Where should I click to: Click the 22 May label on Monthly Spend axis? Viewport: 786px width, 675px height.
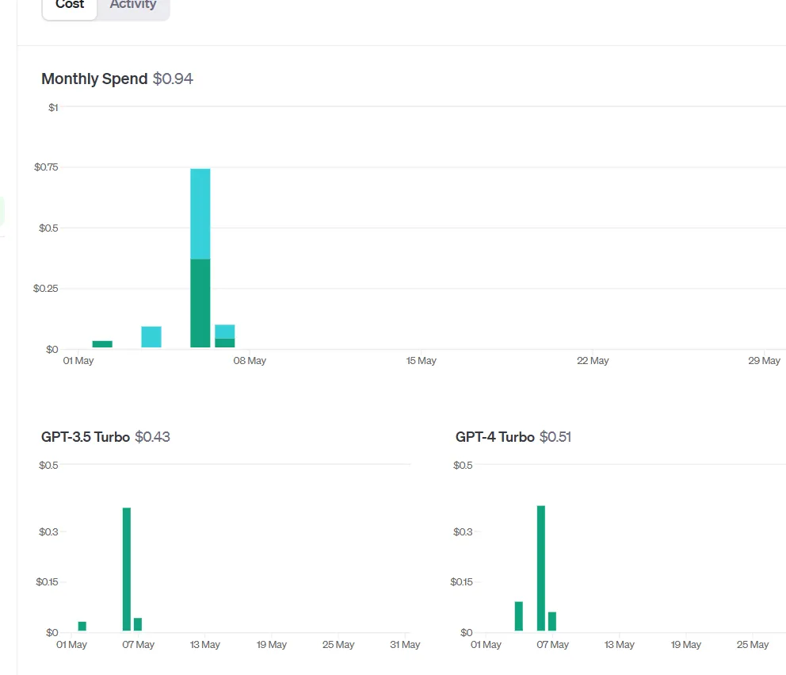[x=593, y=360]
